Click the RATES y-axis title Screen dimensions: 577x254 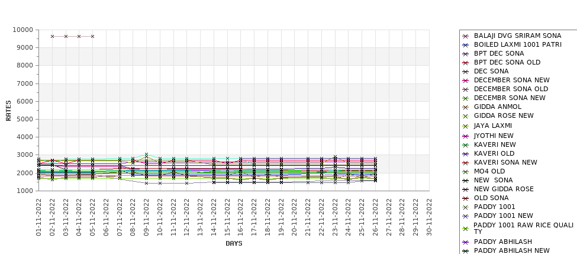coord(8,111)
